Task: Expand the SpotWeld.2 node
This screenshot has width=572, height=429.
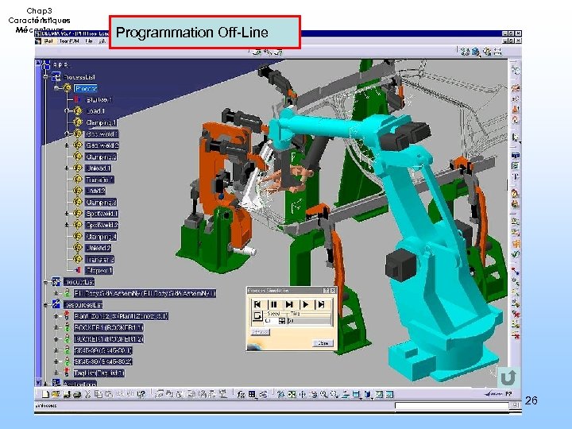Action: pos(67,225)
